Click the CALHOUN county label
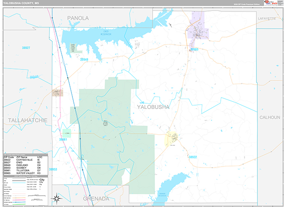The height and width of the screenshot is (207, 286). tap(269, 117)
